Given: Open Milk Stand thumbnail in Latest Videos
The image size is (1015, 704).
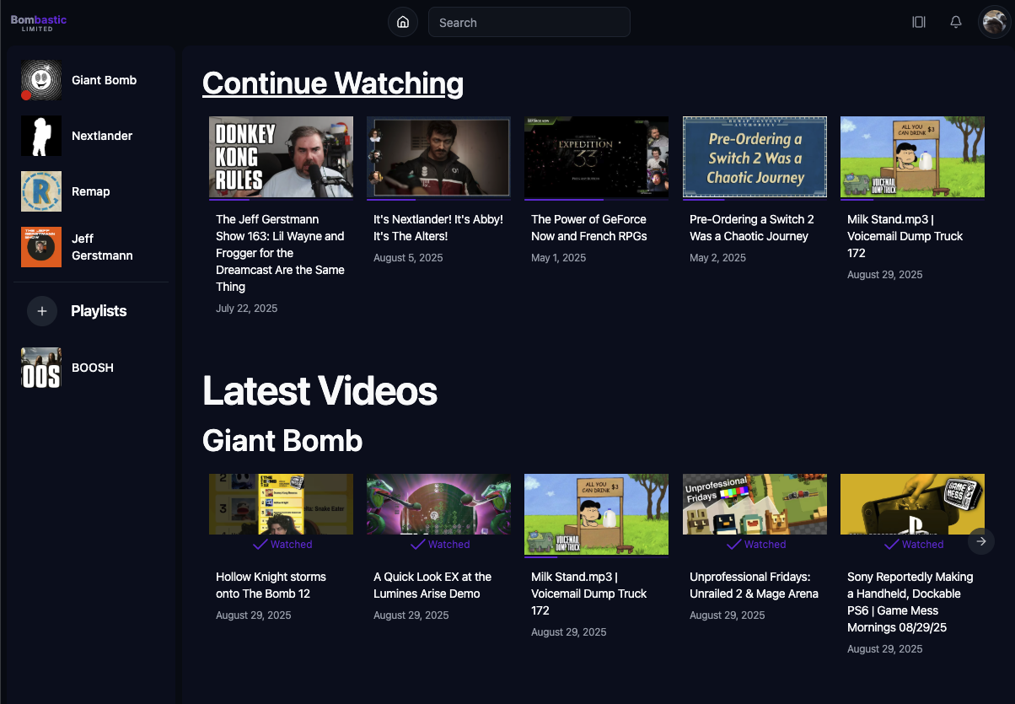Looking at the screenshot, I should 596,514.
